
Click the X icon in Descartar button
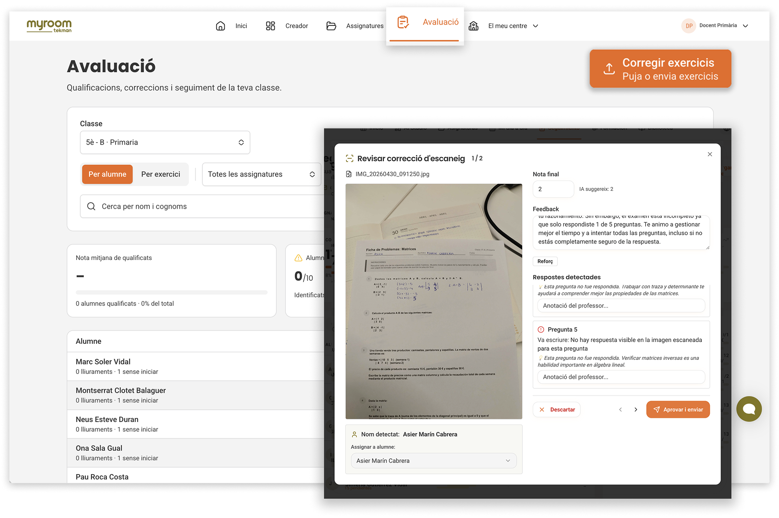542,410
